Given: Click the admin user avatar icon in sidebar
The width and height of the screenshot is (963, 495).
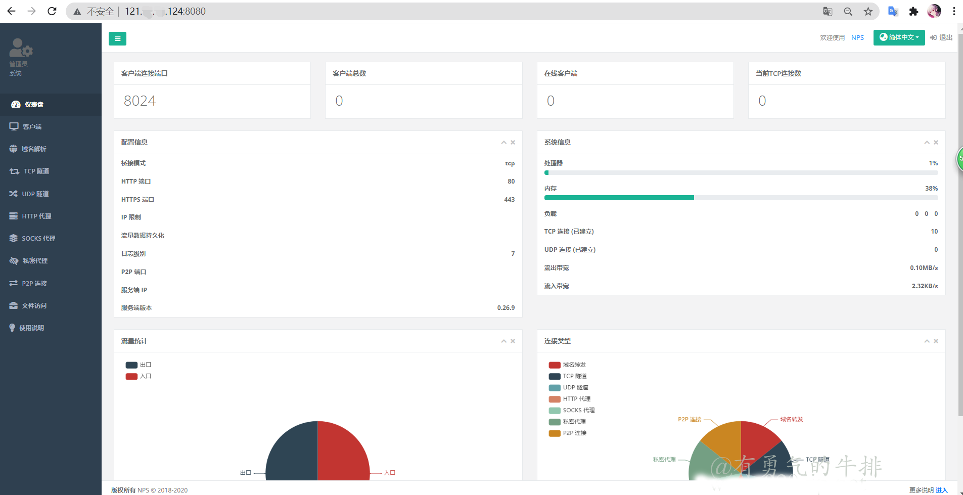Looking at the screenshot, I should [21, 48].
